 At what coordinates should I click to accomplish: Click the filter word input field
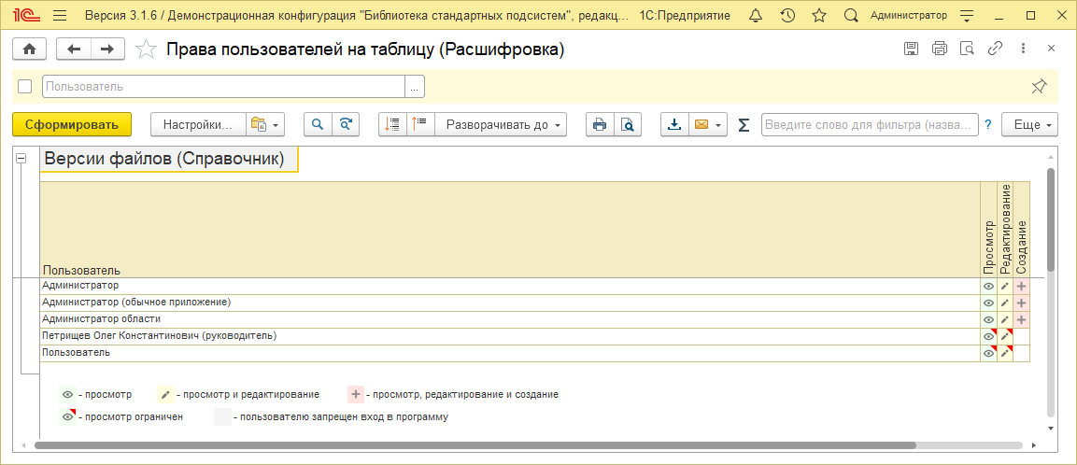tap(870, 125)
